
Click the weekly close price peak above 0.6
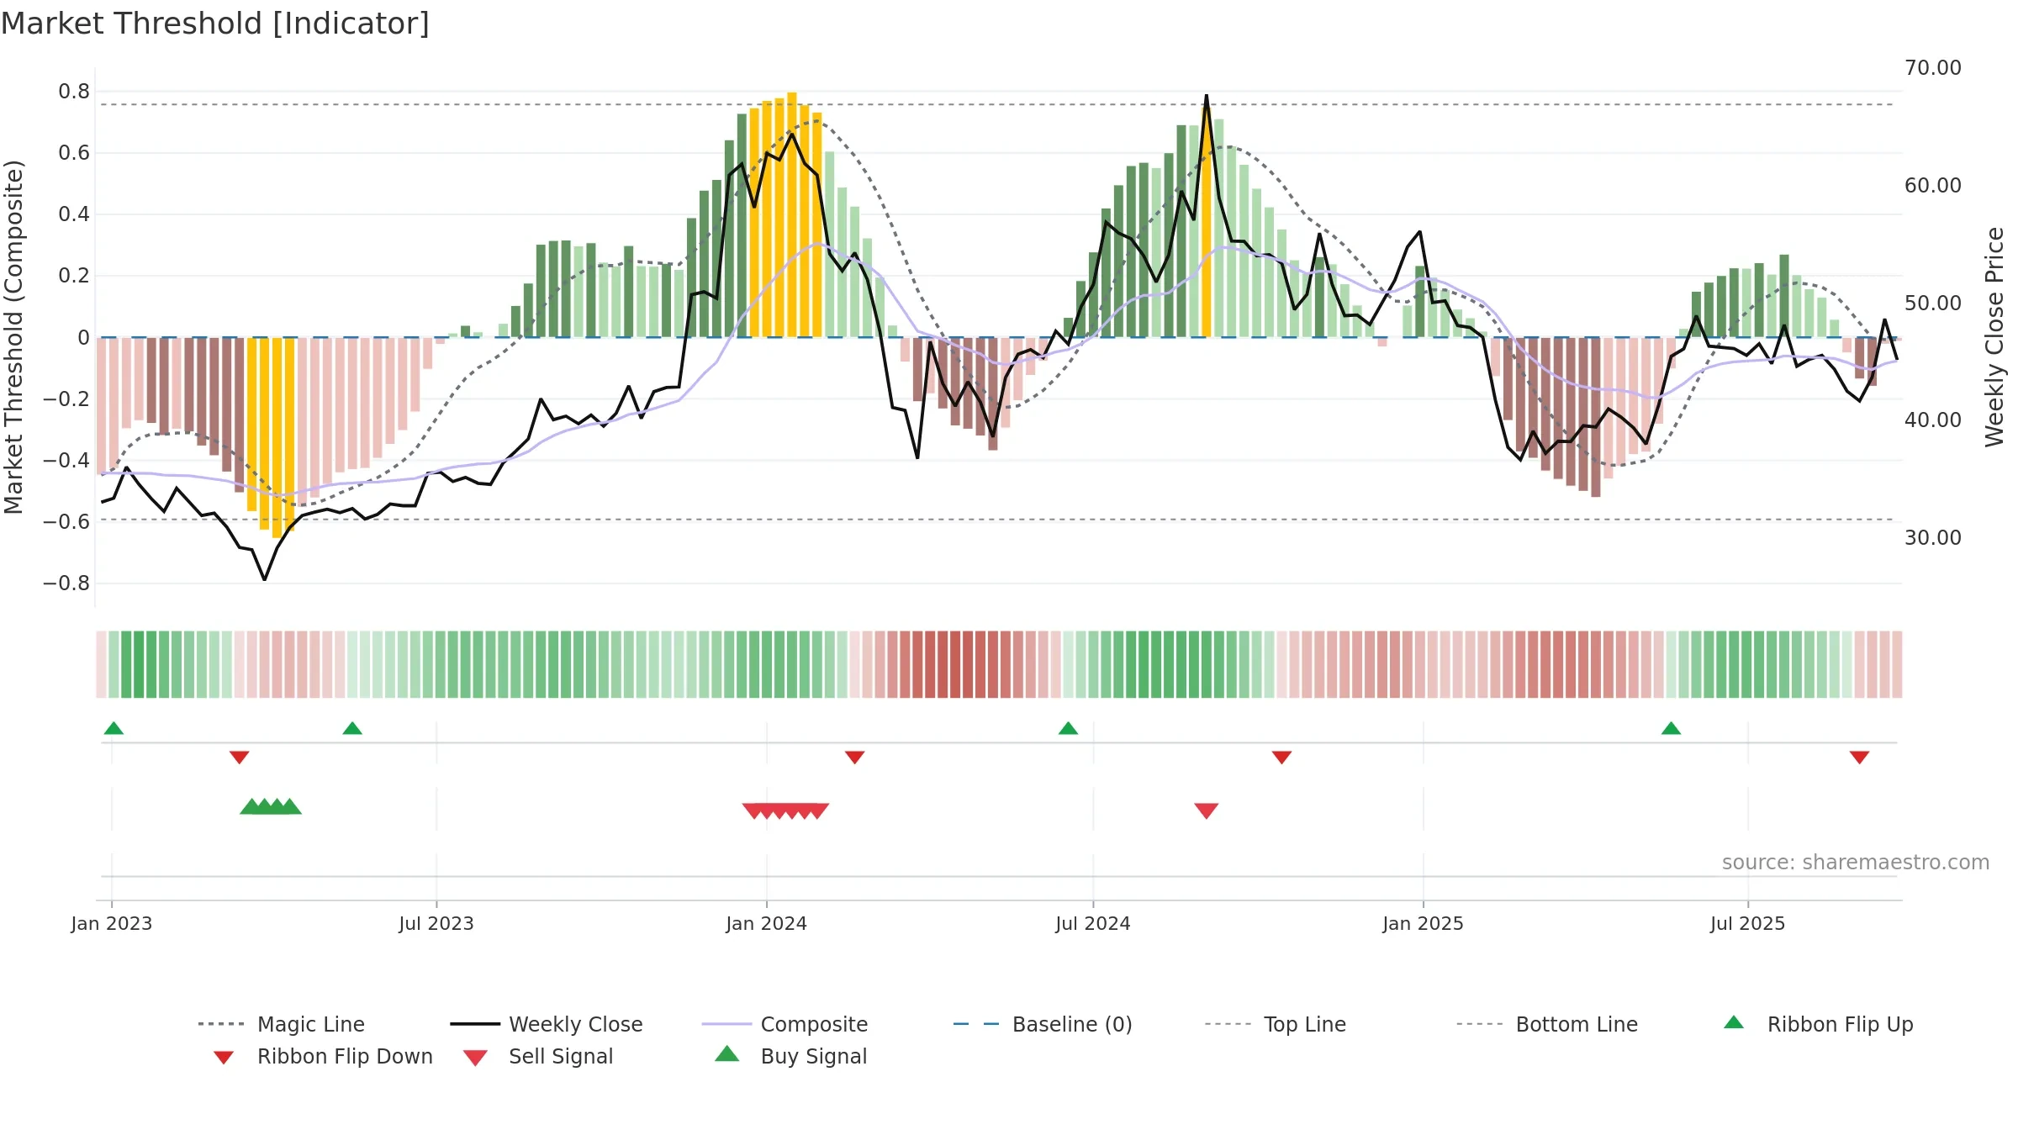click(1207, 96)
